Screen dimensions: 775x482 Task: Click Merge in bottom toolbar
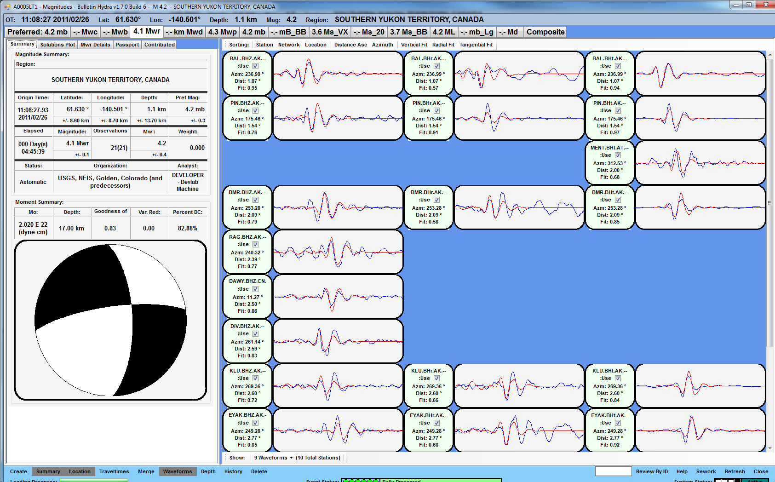point(146,471)
